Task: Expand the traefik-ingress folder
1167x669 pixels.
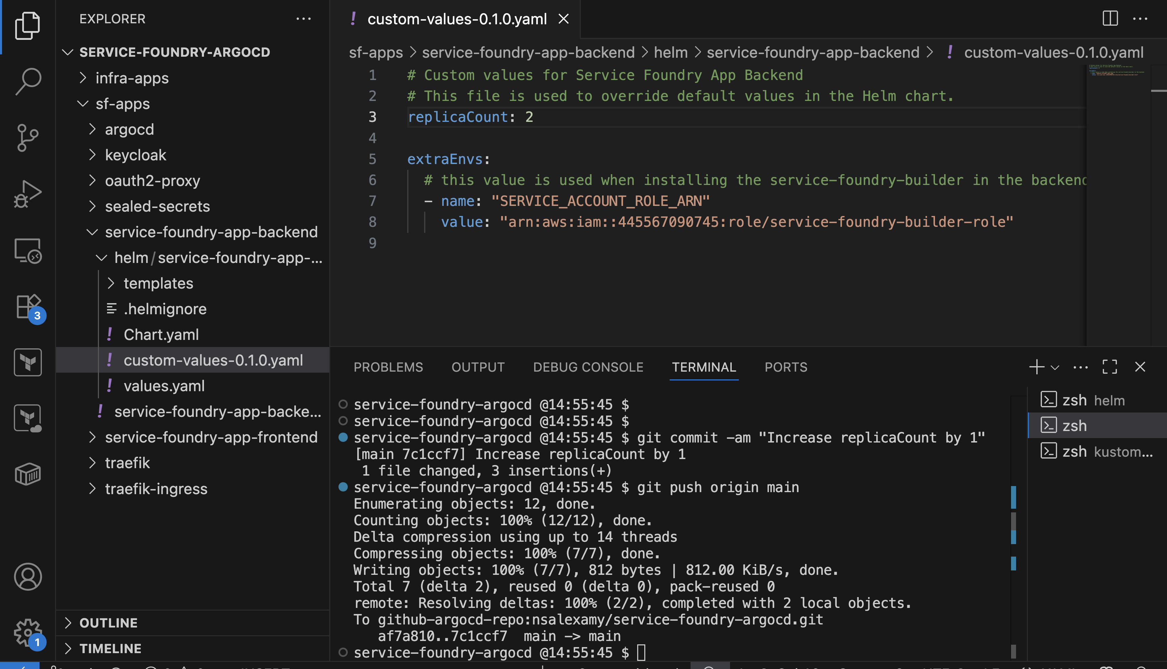Action: 192,488
